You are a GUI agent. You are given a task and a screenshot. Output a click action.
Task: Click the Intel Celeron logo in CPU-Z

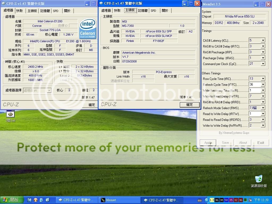coord(88,29)
